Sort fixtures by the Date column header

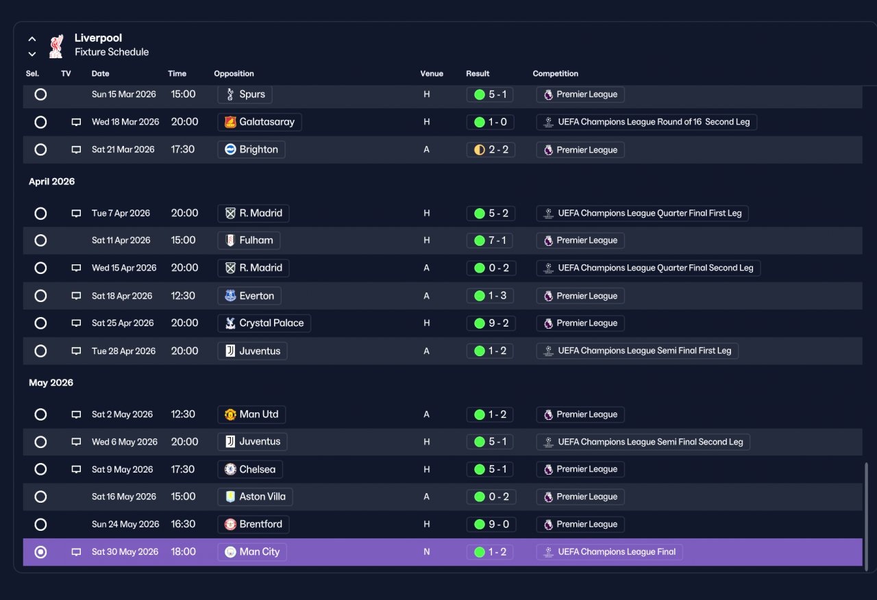click(101, 73)
